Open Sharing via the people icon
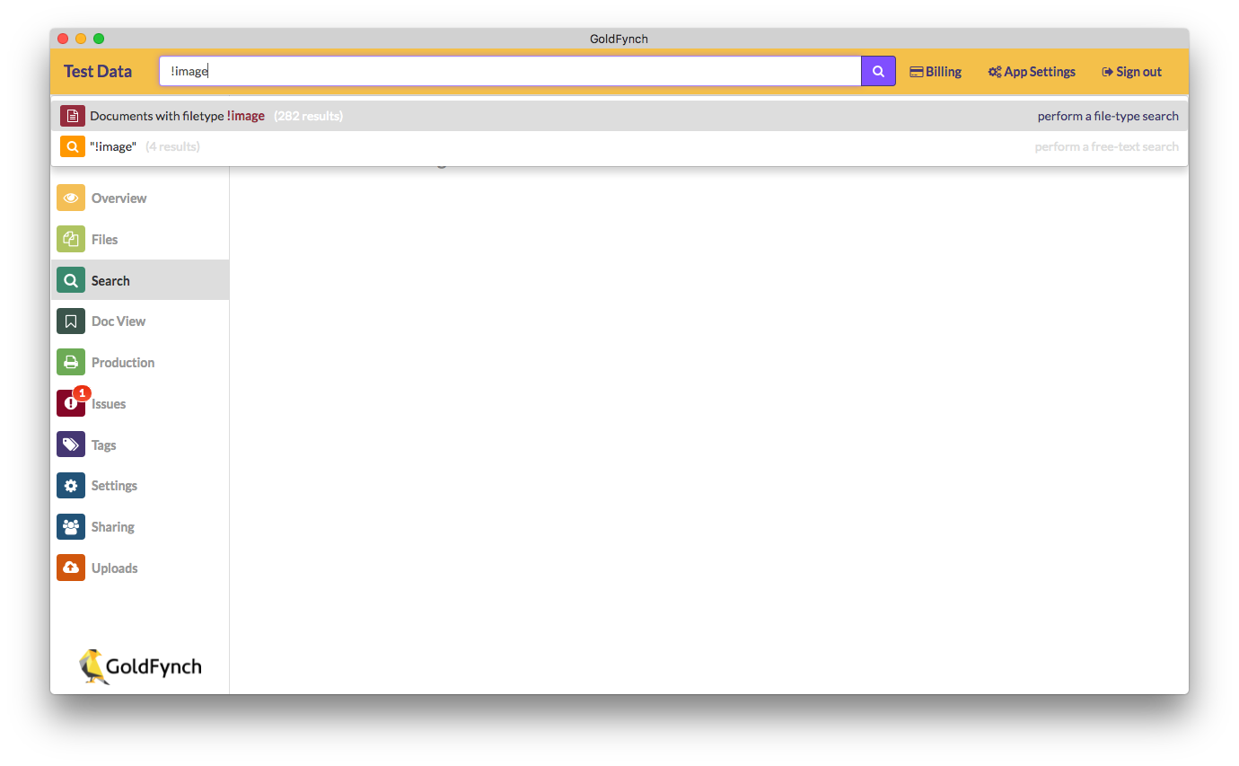 coord(70,526)
